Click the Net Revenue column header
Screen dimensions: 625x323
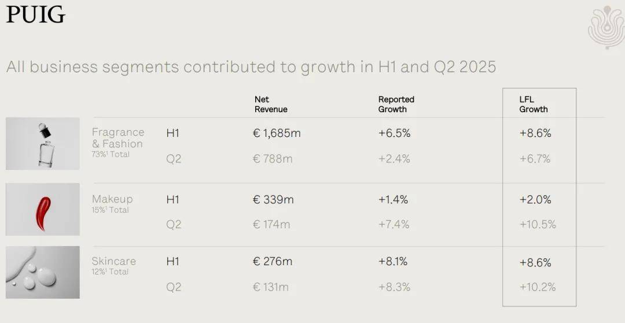270,104
